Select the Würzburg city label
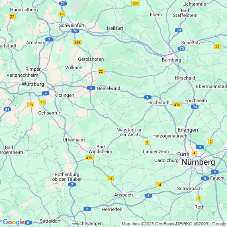This screenshot has width=227, height=227. tap(33, 84)
